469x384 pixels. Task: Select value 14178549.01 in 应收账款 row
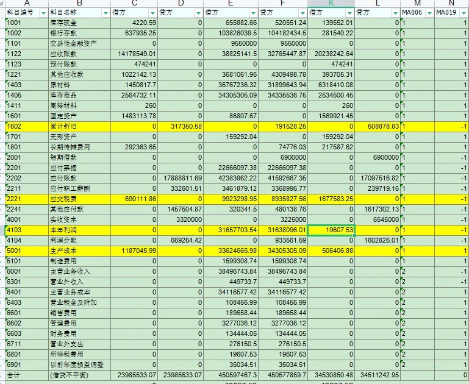click(x=134, y=54)
